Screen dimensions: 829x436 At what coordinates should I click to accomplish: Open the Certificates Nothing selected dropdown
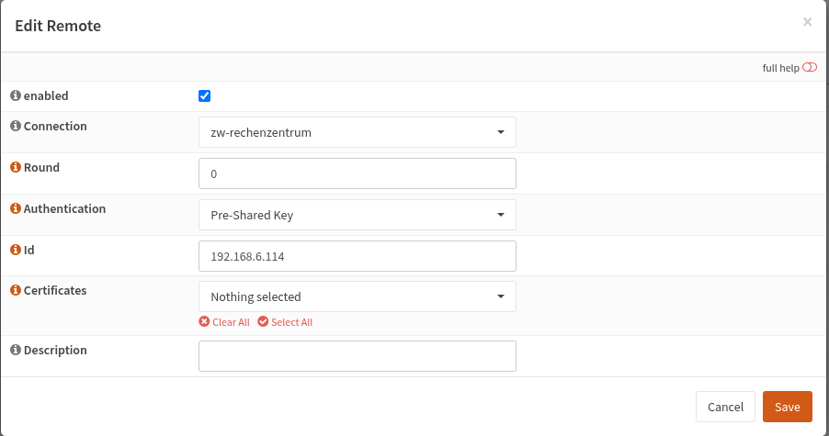coord(357,296)
